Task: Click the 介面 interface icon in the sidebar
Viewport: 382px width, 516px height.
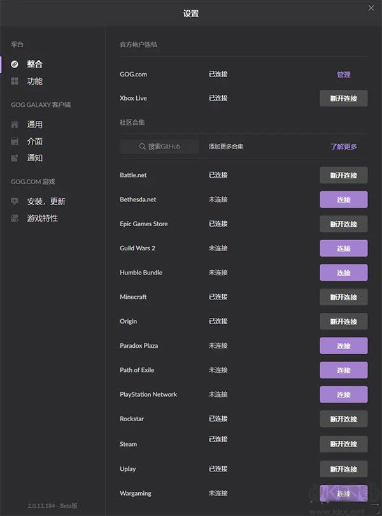Action: coord(14,141)
